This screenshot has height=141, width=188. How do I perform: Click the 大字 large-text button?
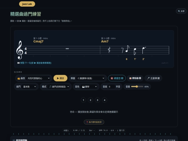[x=181, y=11]
